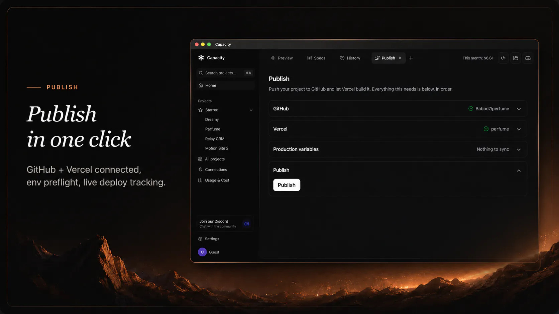Click the search magnifier icon
This screenshot has width=559, height=314.
pos(201,73)
